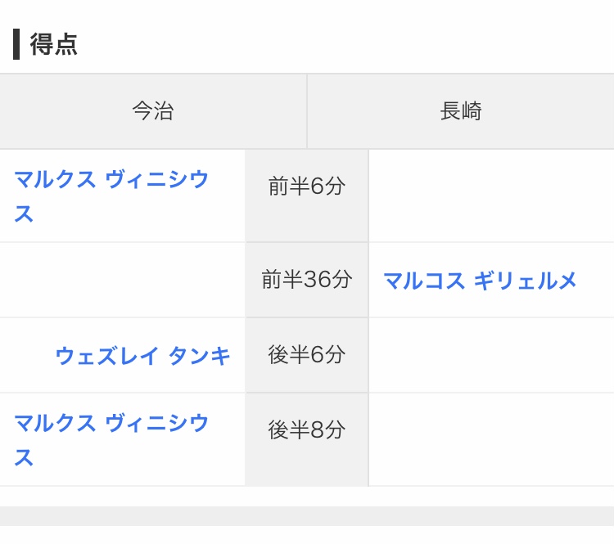
Task: Click the 今治 team column header
Action: [153, 111]
